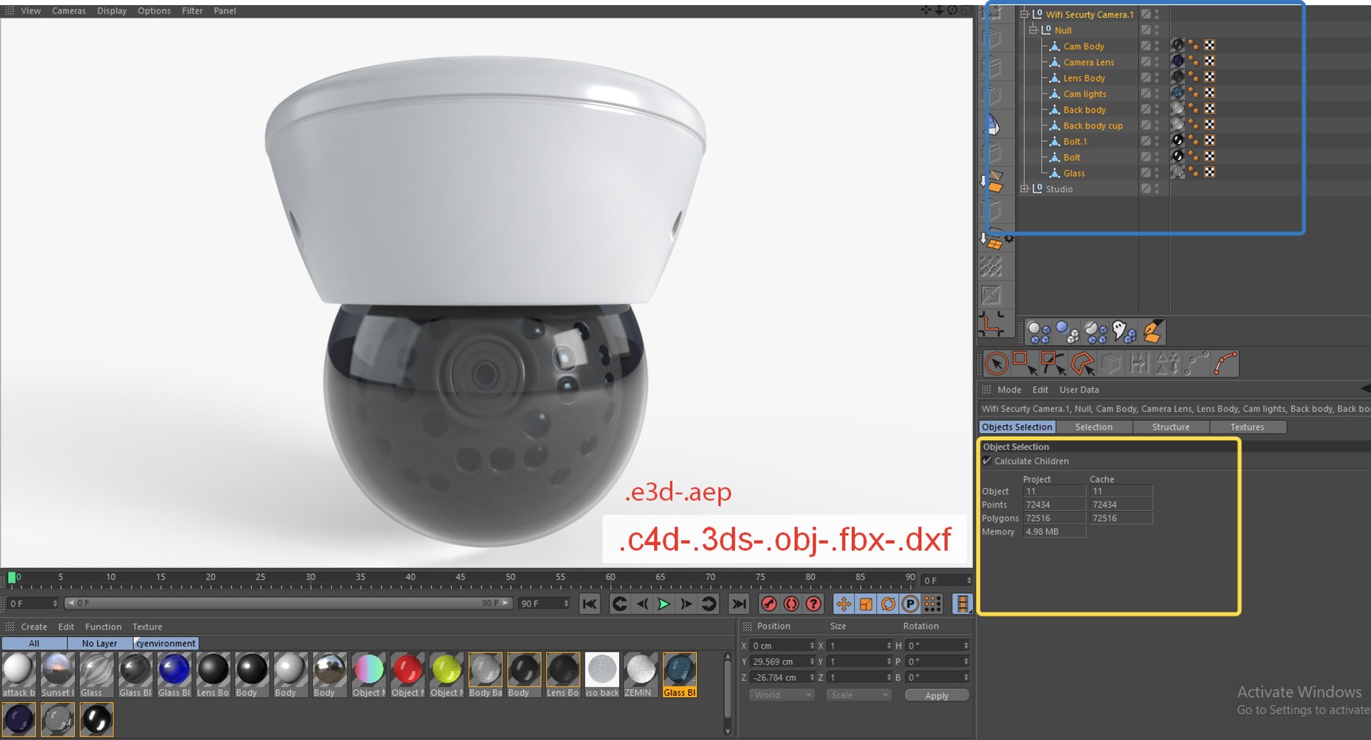Click the orange pen sketch icon
Viewport: 1371px width, 740px height.
1152,332
